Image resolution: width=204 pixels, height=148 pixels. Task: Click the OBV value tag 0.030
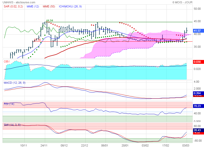point(197,62)
